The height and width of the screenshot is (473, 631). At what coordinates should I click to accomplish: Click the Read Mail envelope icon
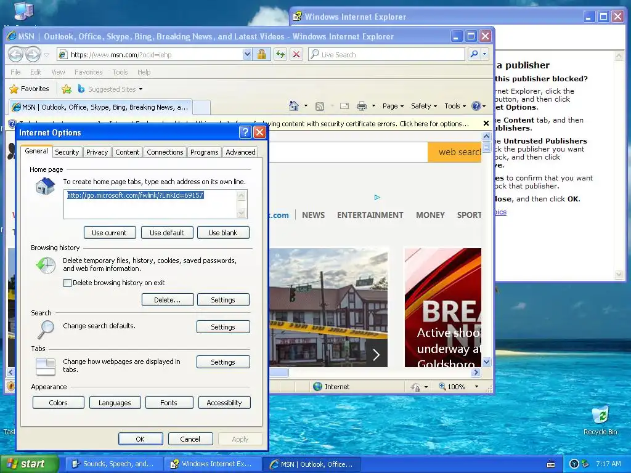344,106
